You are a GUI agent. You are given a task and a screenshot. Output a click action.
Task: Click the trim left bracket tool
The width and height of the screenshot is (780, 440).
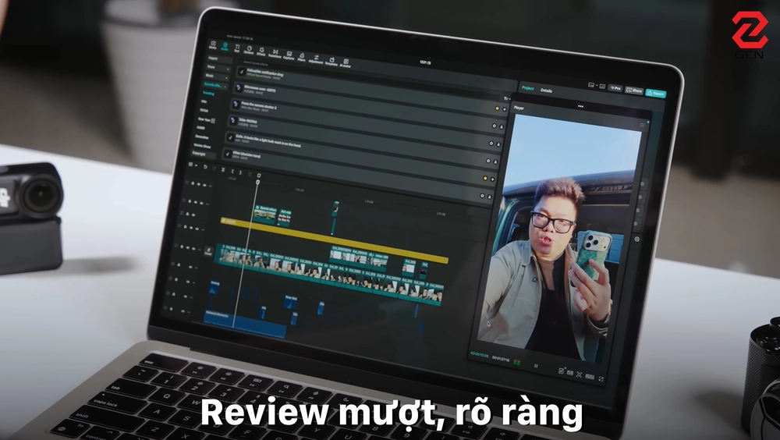point(232,171)
